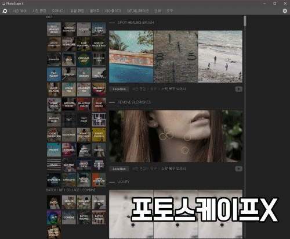
Task: Open the Red Eye Correction tile
Action: pyautogui.click(x=54, y=44)
